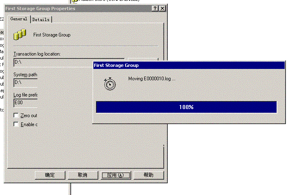Image resolution: width=294 pixels, height=195 pixels.
Task: Close the First Storage Group Properties window
Action: 162,9
